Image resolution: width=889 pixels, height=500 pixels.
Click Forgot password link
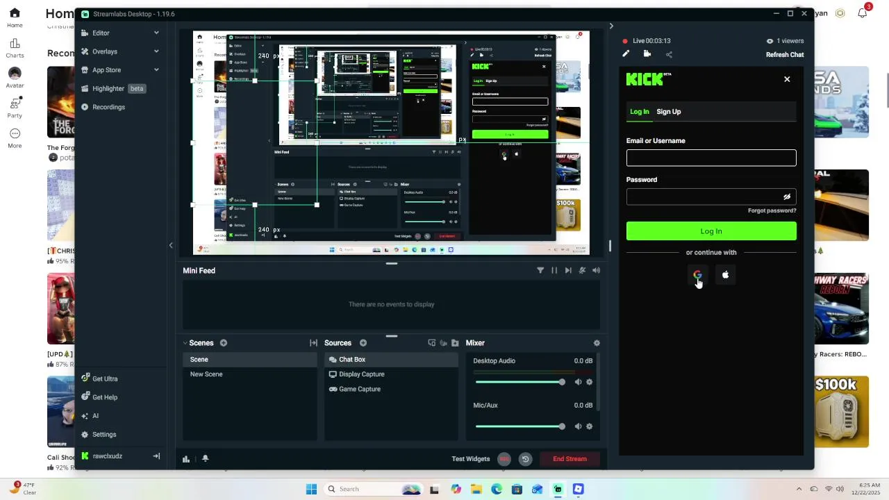[x=772, y=210]
